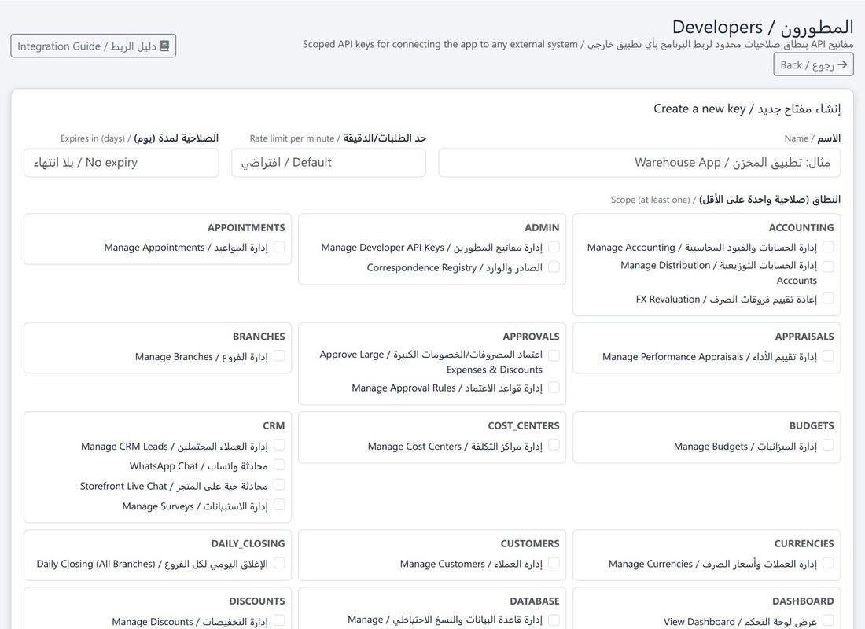Click the COST_CENTERS group heading

tap(524, 425)
